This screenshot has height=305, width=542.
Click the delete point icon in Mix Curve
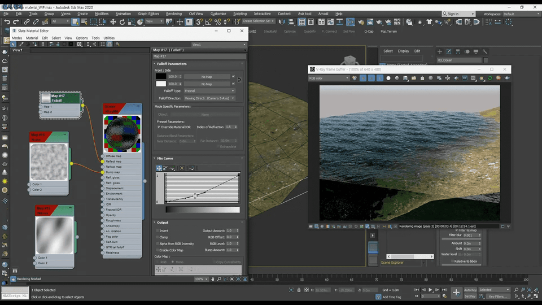pos(181,168)
